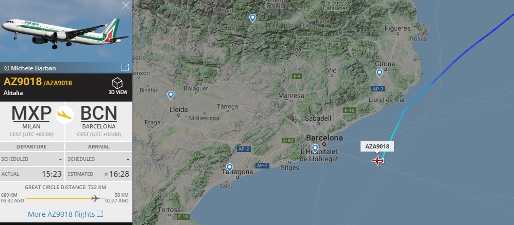Select the Lleida airport pin
Image resolution: width=514 pixels, height=225 pixels.
click(x=170, y=95)
